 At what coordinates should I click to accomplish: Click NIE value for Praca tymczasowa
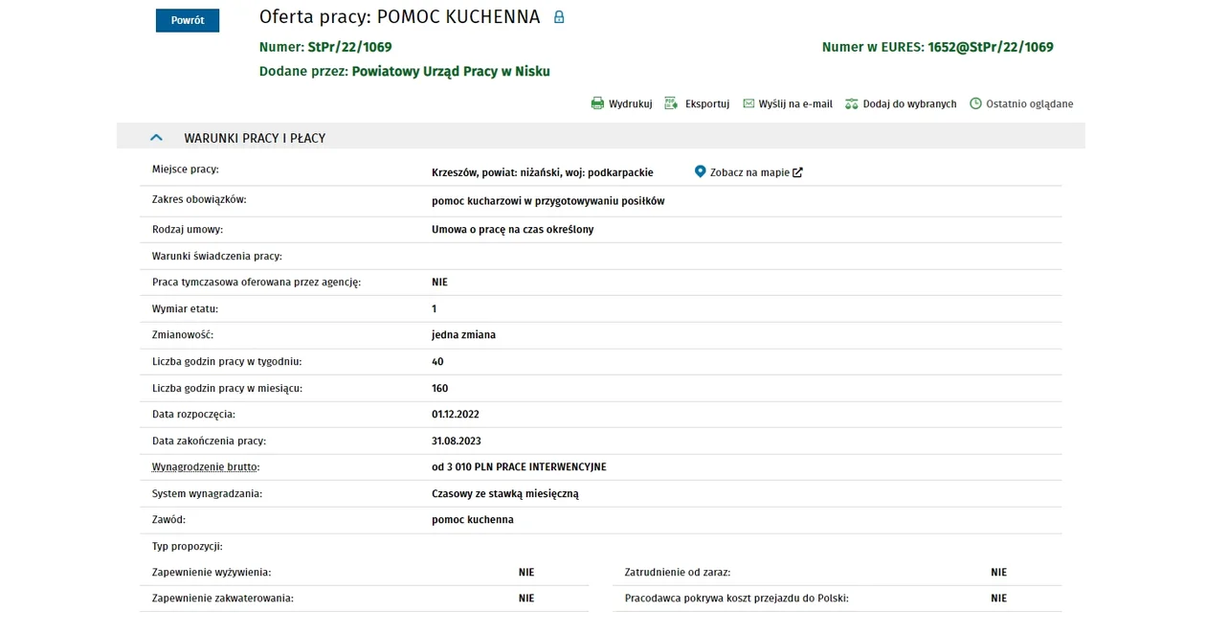439,283
